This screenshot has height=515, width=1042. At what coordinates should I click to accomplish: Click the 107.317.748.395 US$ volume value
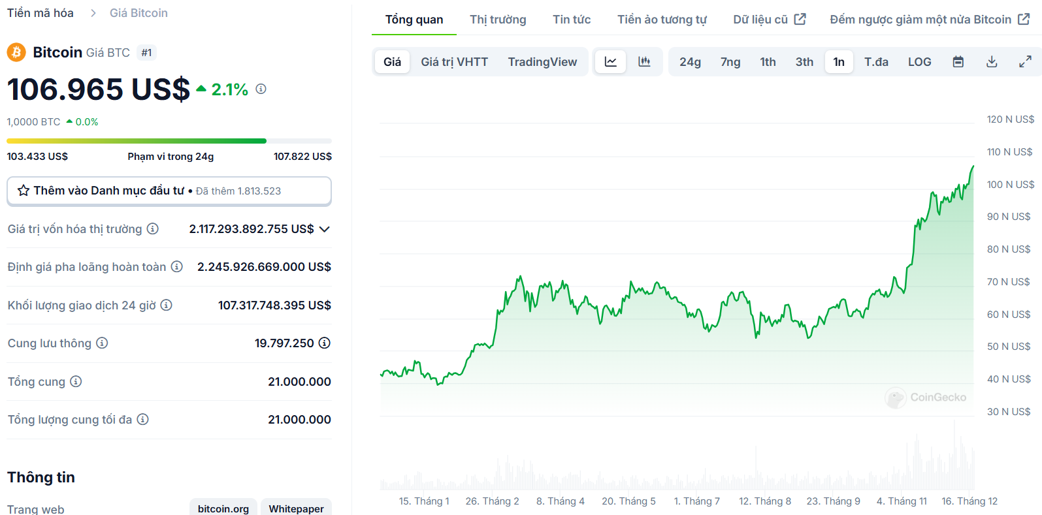point(274,305)
